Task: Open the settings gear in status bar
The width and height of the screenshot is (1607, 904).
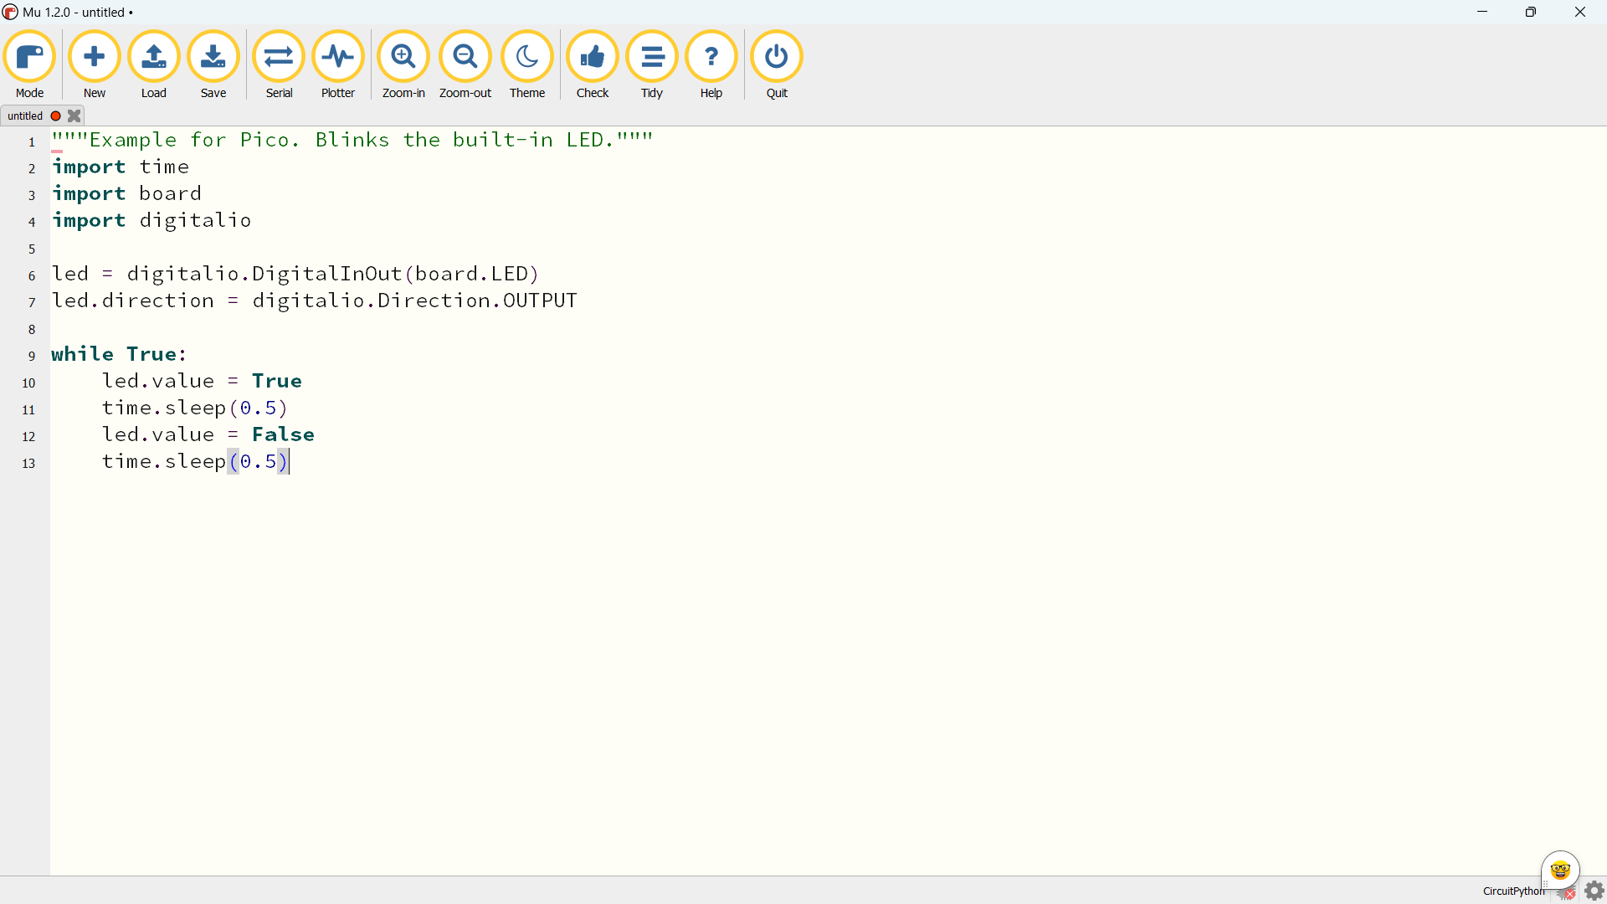Action: 1594,891
